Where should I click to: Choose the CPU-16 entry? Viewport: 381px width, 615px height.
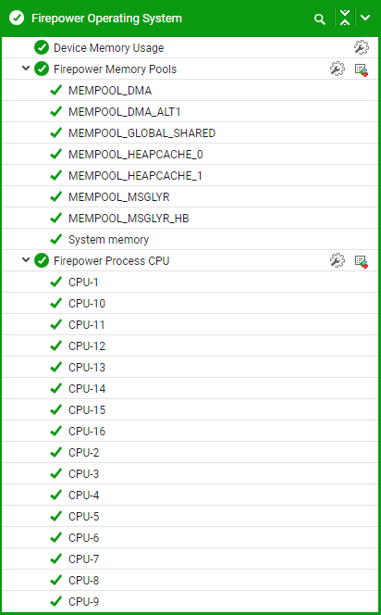tap(190, 431)
